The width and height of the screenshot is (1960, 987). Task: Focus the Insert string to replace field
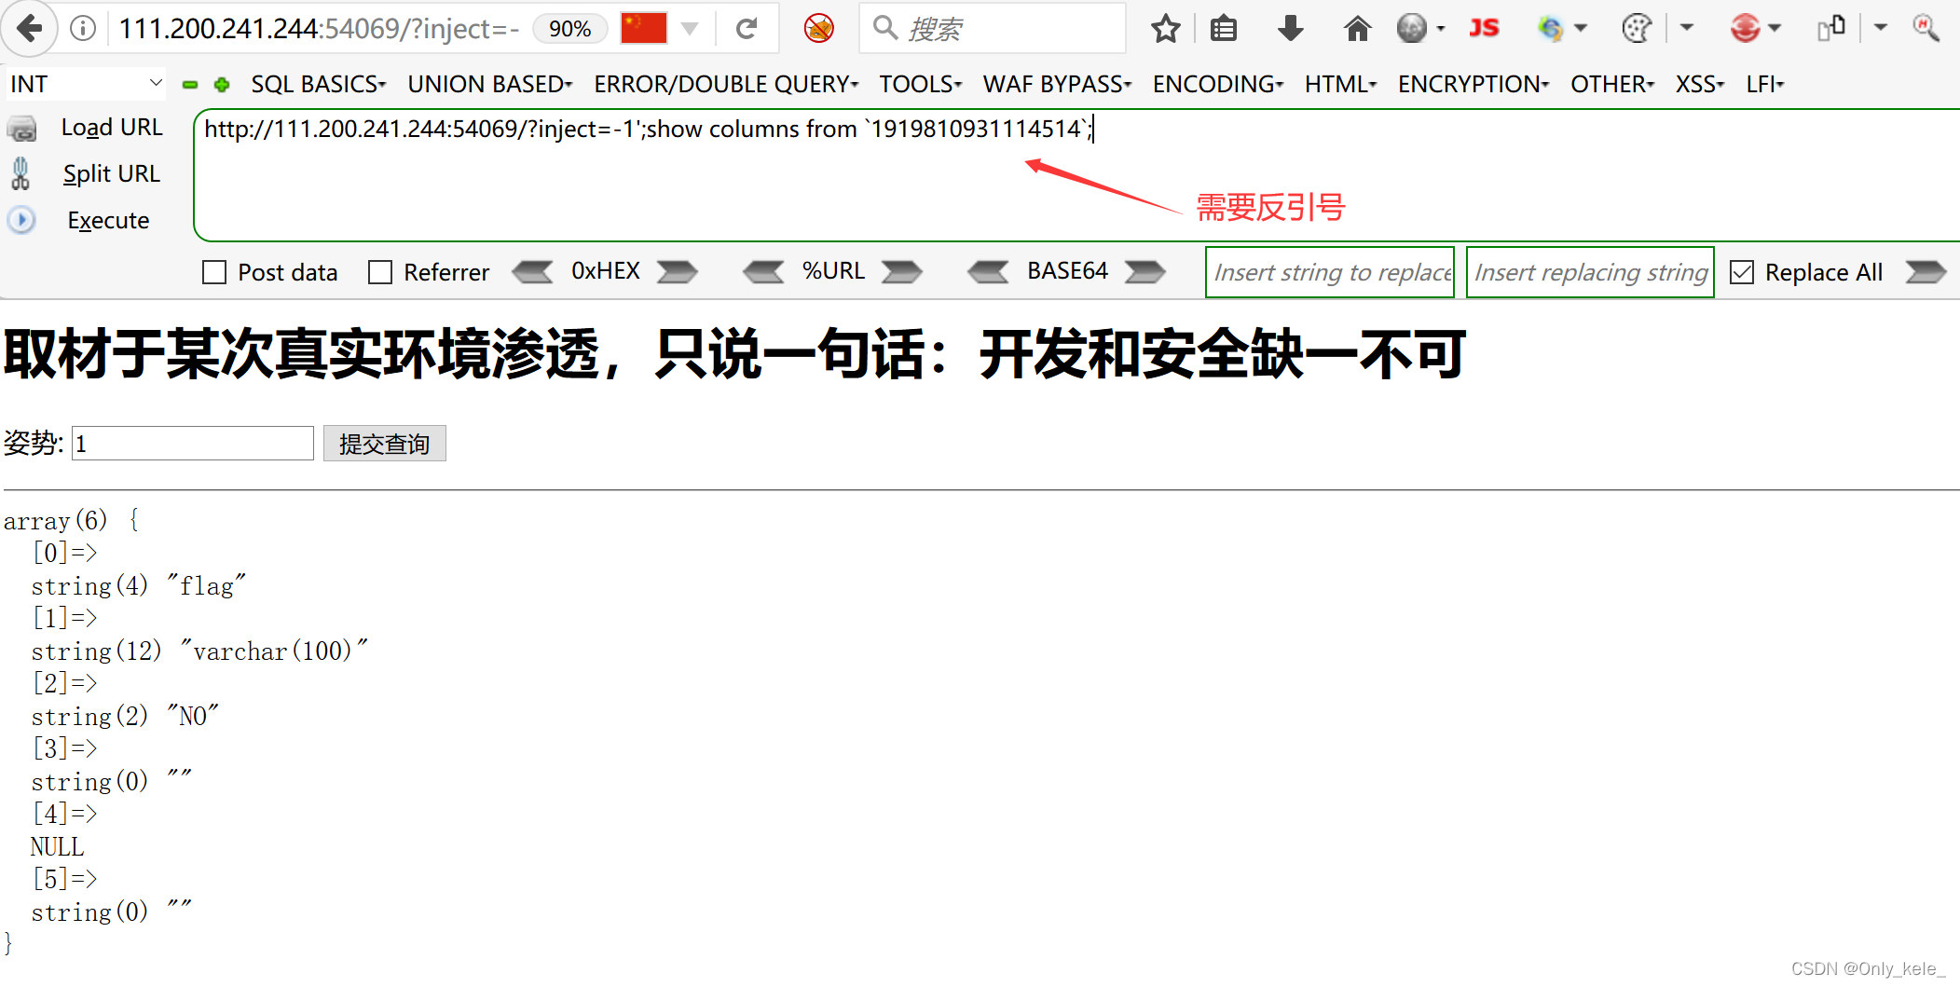click(1330, 272)
